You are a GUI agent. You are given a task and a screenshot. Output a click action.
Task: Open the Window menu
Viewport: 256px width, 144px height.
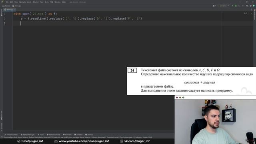pos(58,2)
